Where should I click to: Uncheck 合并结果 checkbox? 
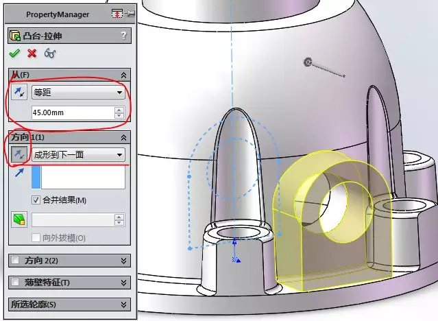tap(36, 200)
